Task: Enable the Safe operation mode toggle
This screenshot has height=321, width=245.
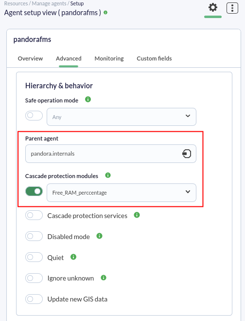Action: point(34,116)
